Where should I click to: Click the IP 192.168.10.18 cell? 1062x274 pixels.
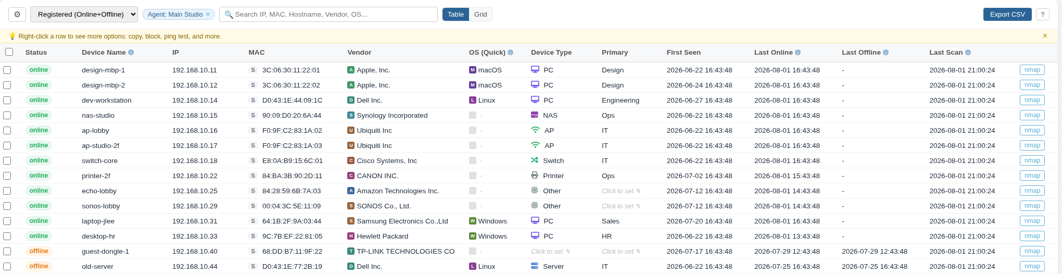pos(195,160)
